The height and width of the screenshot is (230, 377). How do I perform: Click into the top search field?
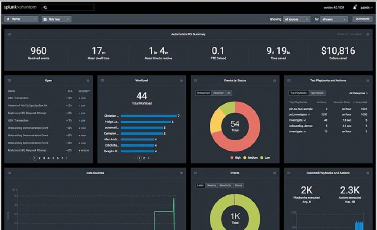[68, 8]
